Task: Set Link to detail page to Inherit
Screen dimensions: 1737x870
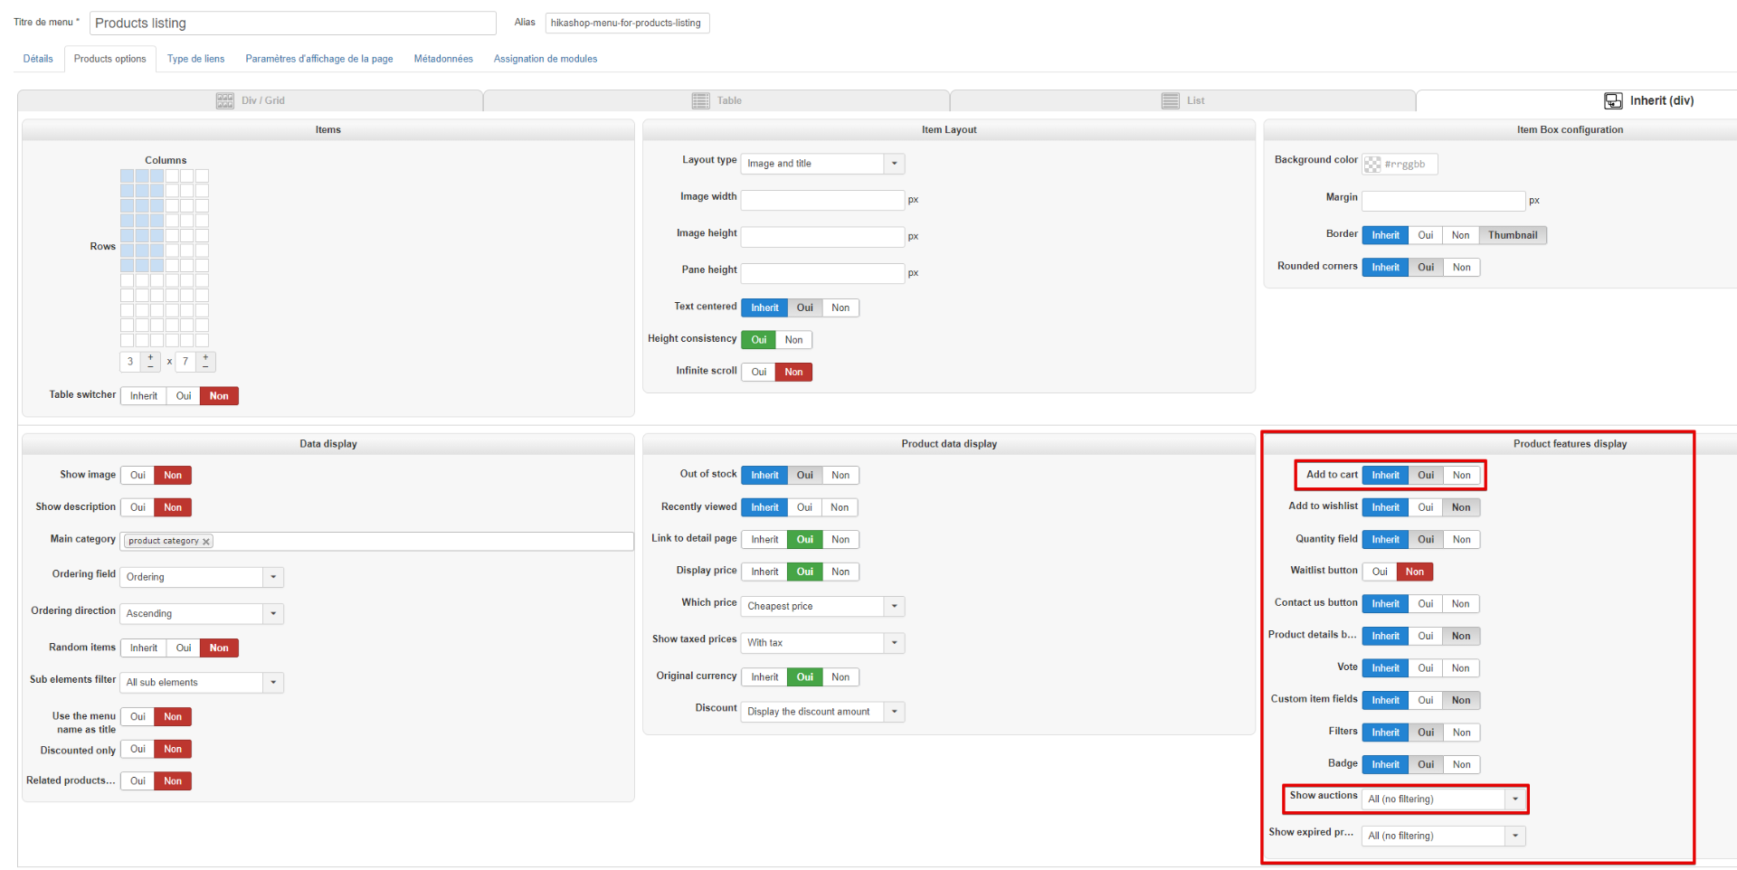Action: 764,540
